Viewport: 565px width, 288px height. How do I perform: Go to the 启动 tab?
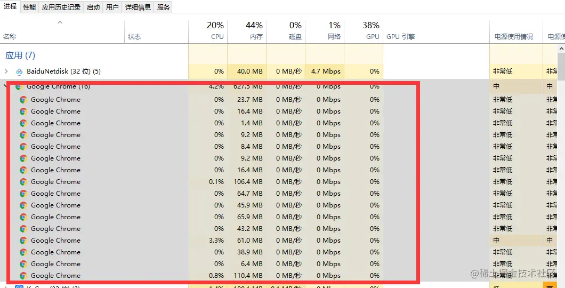[x=93, y=7]
